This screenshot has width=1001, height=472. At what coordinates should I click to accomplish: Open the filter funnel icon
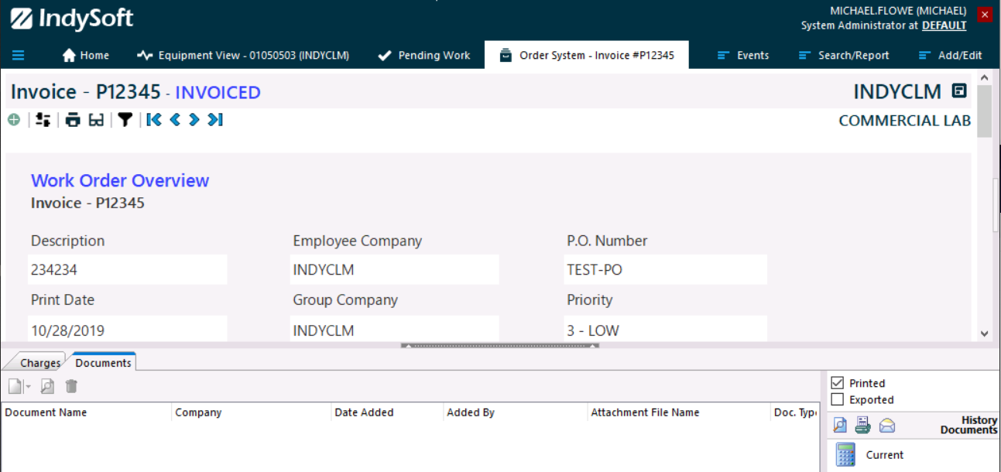click(x=125, y=120)
